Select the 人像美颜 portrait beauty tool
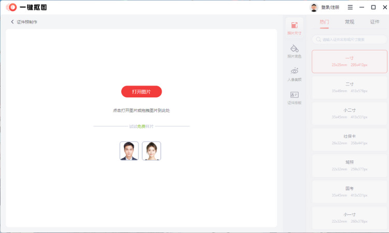 tap(294, 74)
